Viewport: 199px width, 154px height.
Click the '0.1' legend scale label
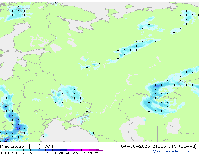3,153
